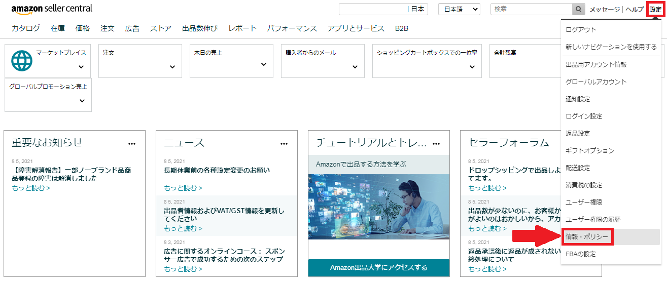Click 合計残高 widget label
667x282 pixels.
(505, 52)
